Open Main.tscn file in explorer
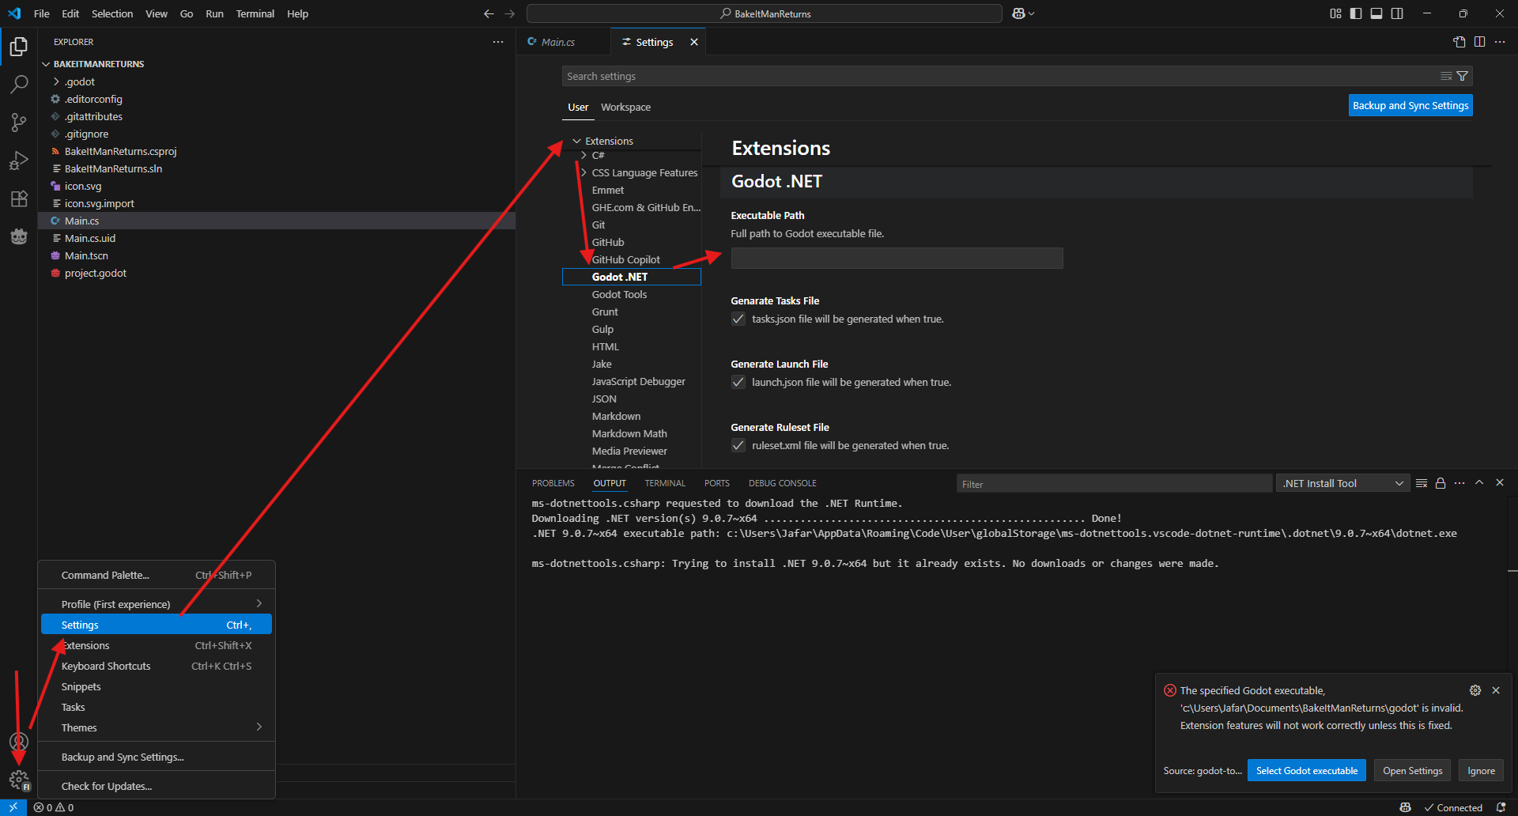1518x816 pixels. 86,255
